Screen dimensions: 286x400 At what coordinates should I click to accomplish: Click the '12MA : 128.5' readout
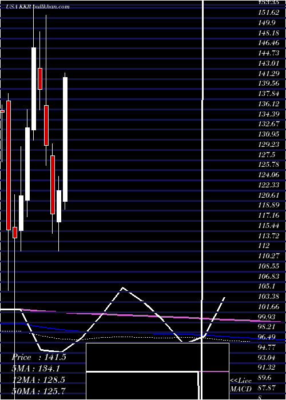(x=38, y=379)
